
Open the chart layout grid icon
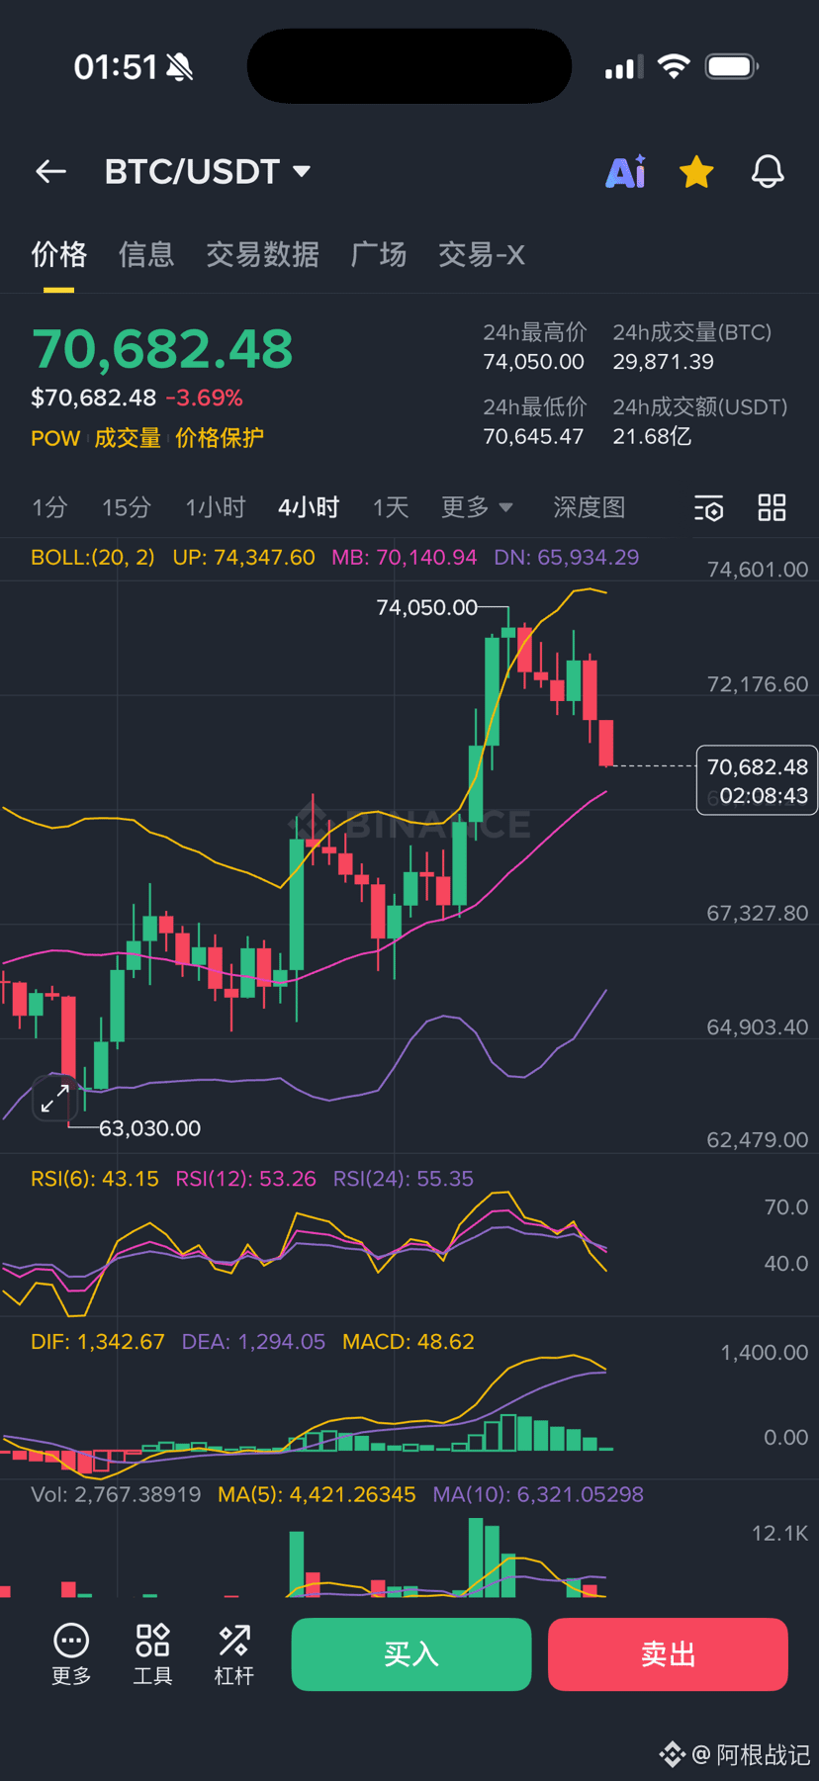click(x=772, y=508)
